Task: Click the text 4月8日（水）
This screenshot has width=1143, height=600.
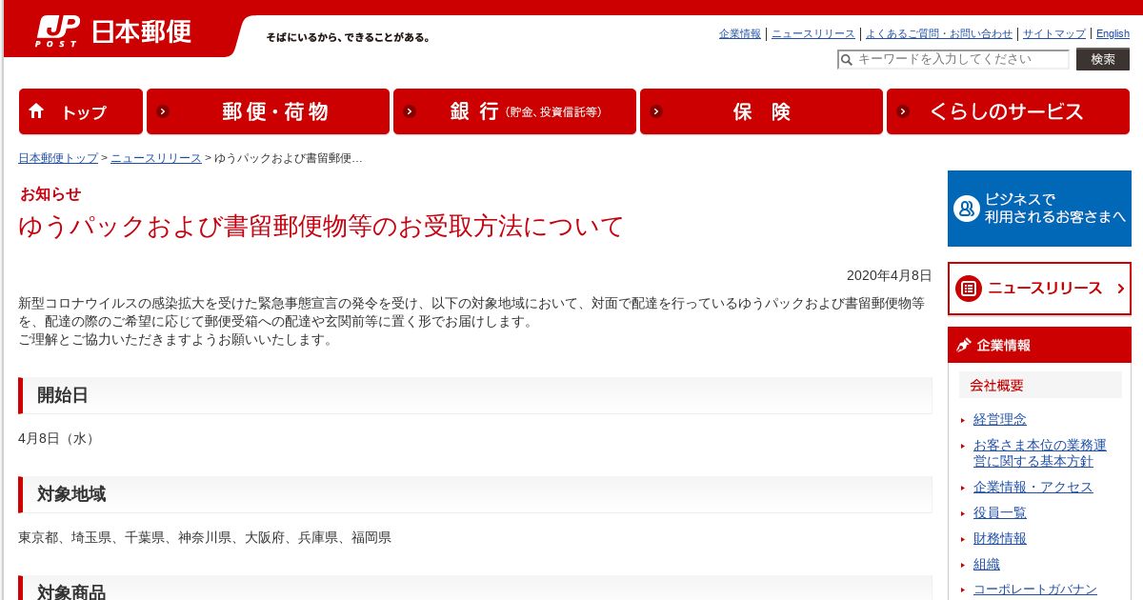Action: point(58,438)
